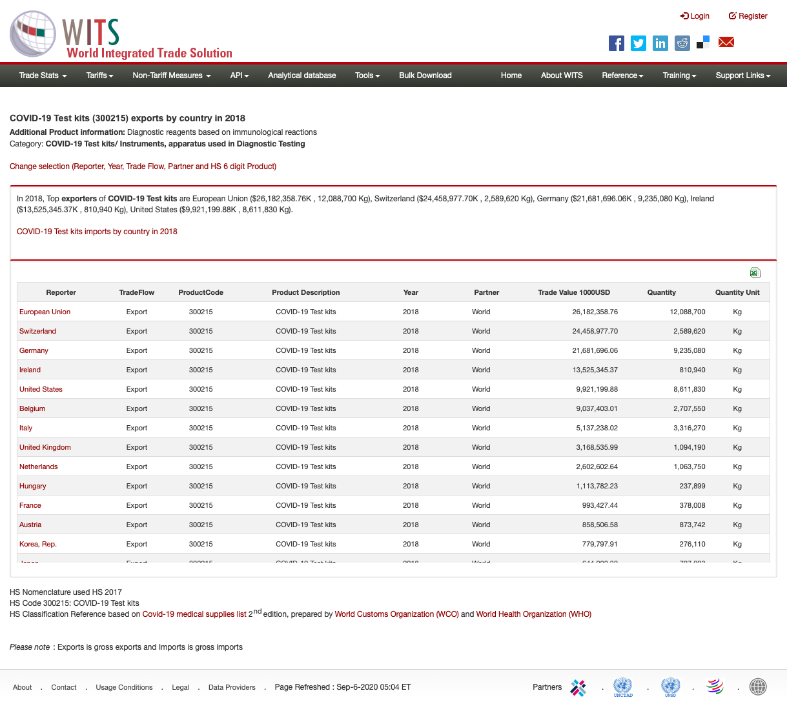This screenshot has height=702, width=787.
Task: Sort by Trade Value 1000USD column header
Action: point(573,292)
